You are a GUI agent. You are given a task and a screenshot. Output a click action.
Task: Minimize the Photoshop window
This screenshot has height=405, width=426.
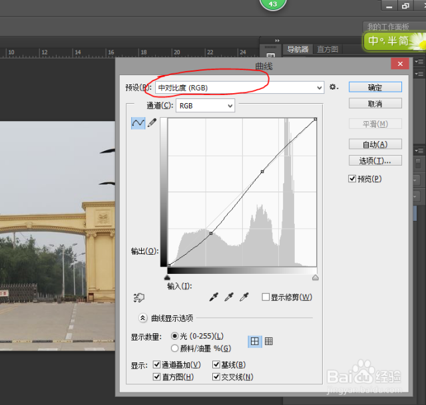[389, 6]
